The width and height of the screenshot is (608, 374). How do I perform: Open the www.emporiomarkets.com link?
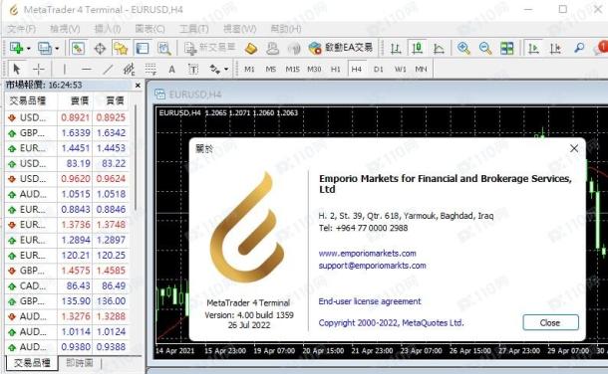click(x=367, y=254)
